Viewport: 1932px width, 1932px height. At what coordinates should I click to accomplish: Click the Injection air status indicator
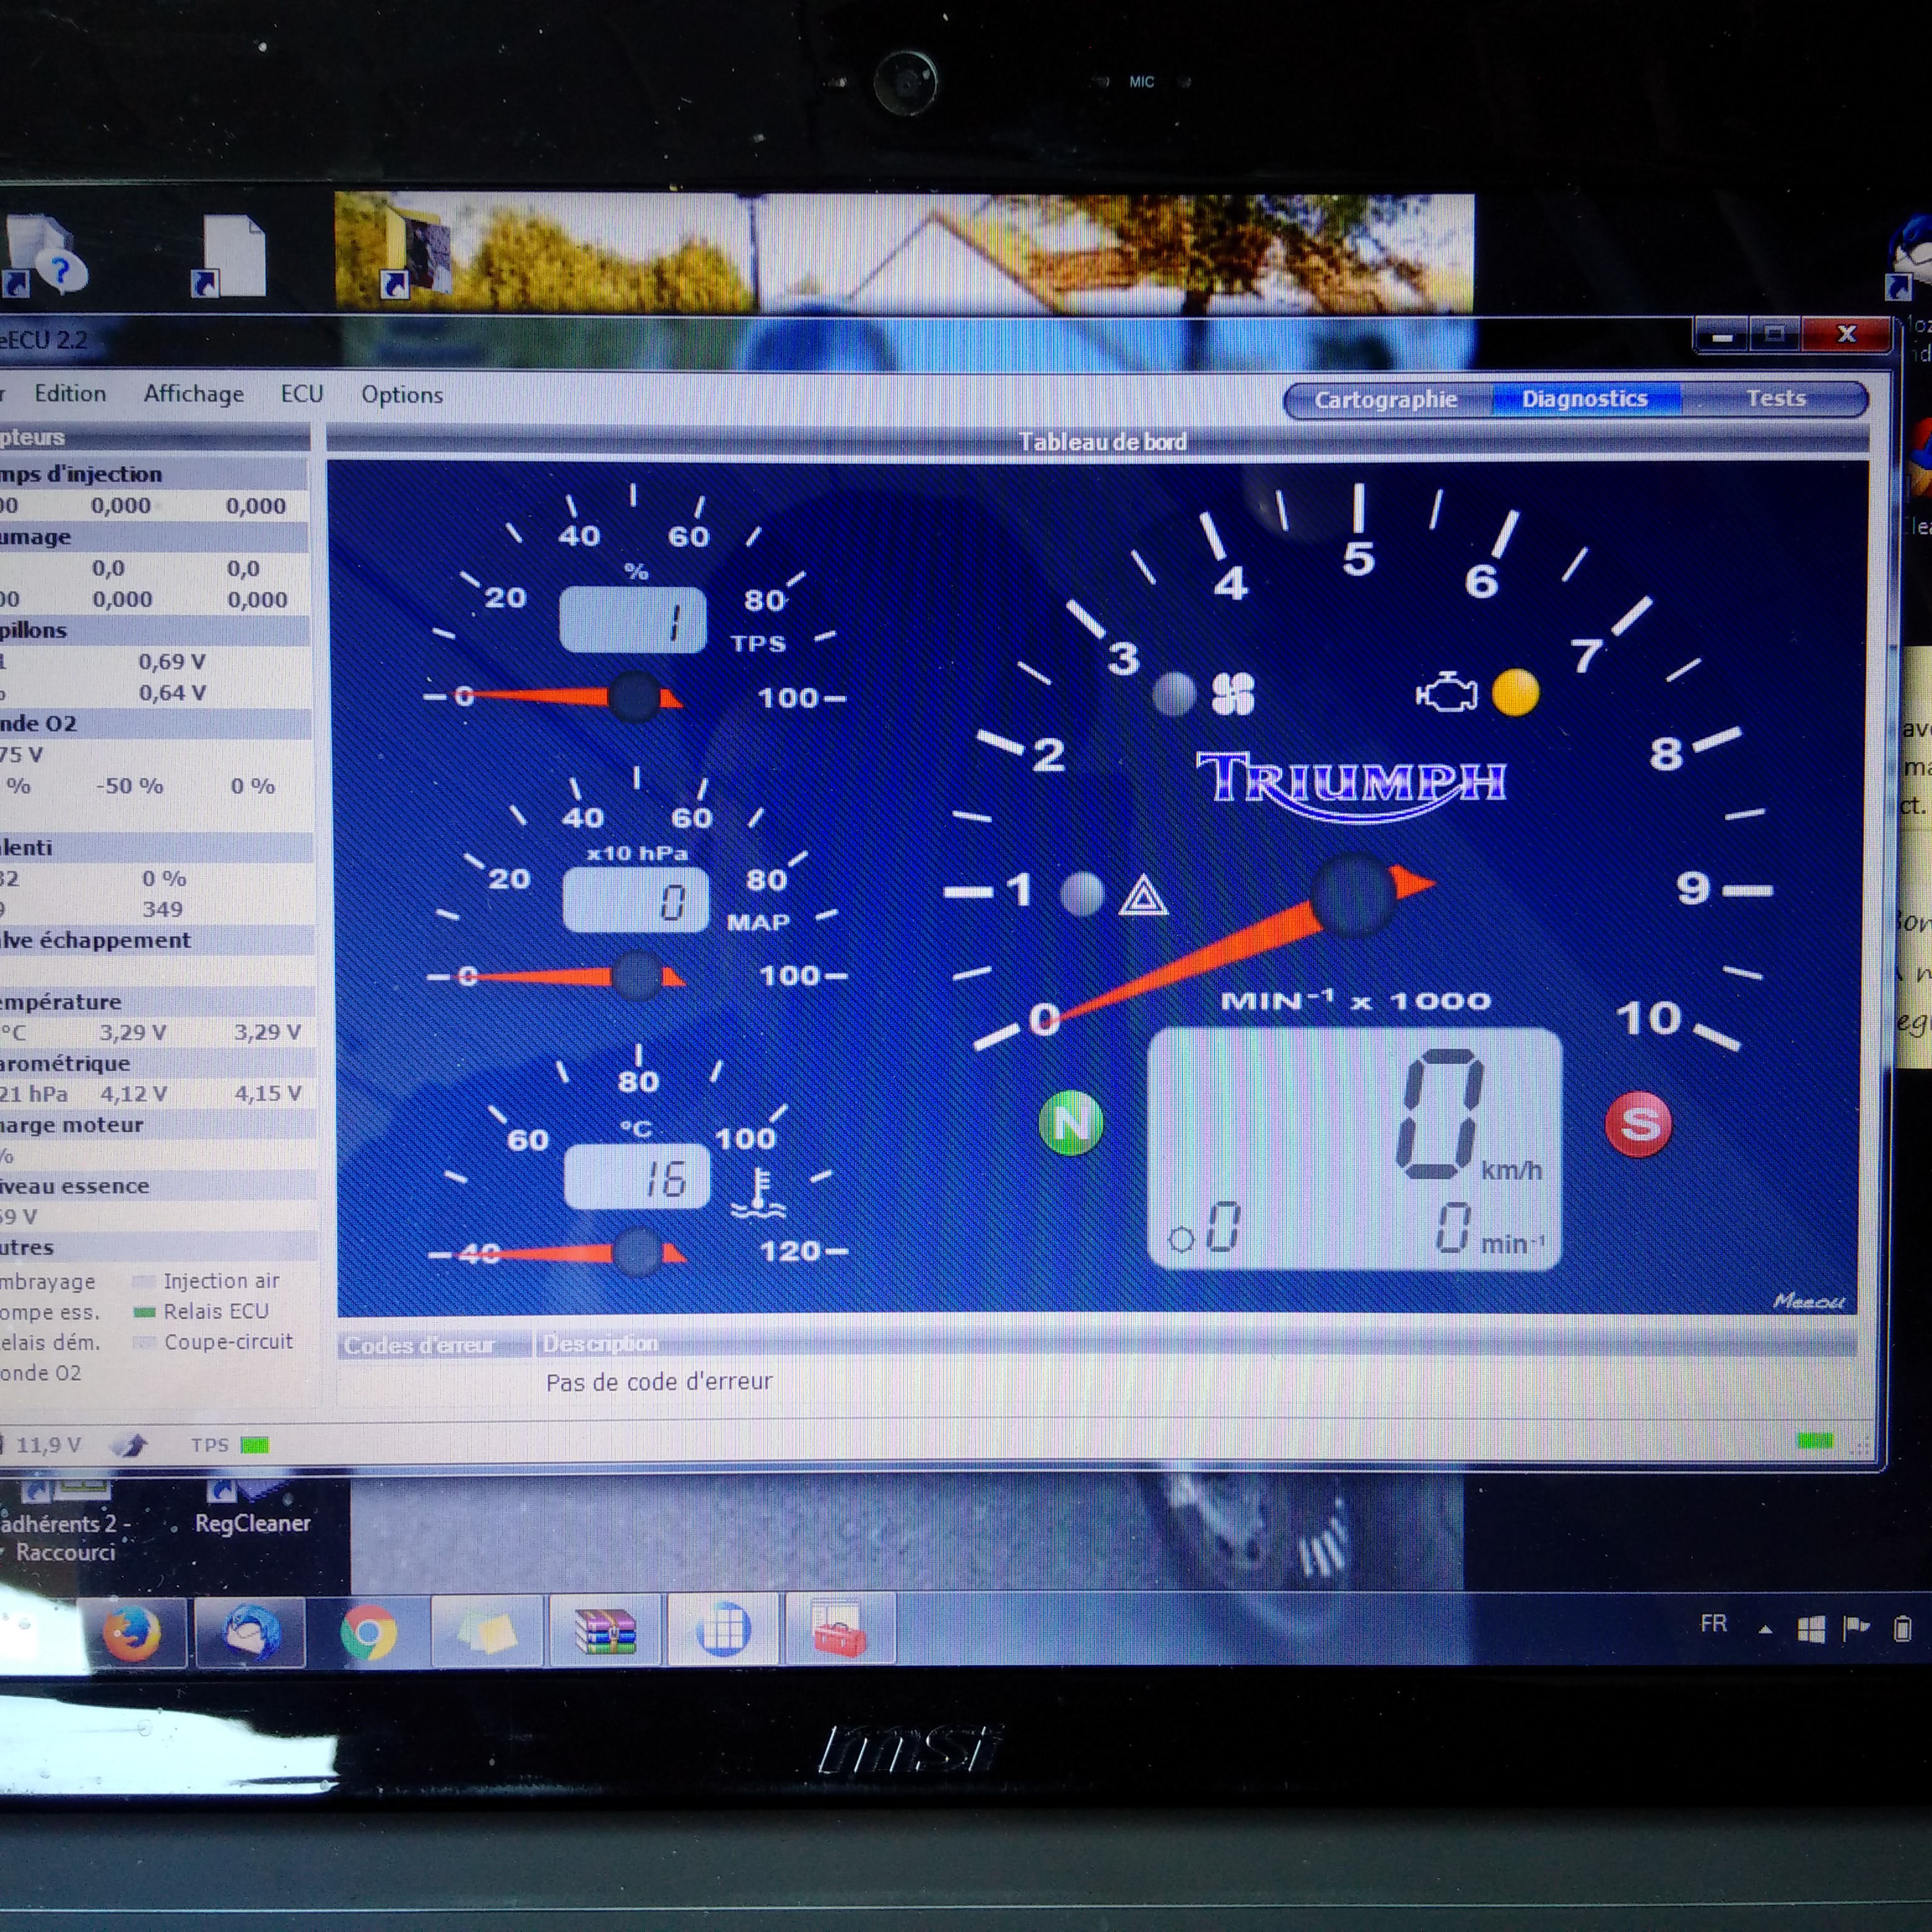pyautogui.click(x=144, y=1281)
